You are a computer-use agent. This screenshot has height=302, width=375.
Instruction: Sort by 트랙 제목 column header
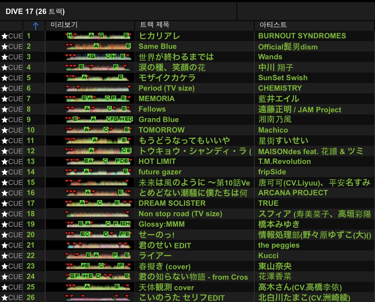click(x=155, y=24)
